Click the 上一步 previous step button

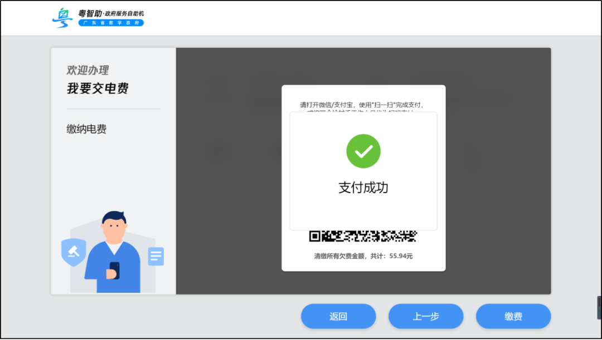[x=426, y=316]
